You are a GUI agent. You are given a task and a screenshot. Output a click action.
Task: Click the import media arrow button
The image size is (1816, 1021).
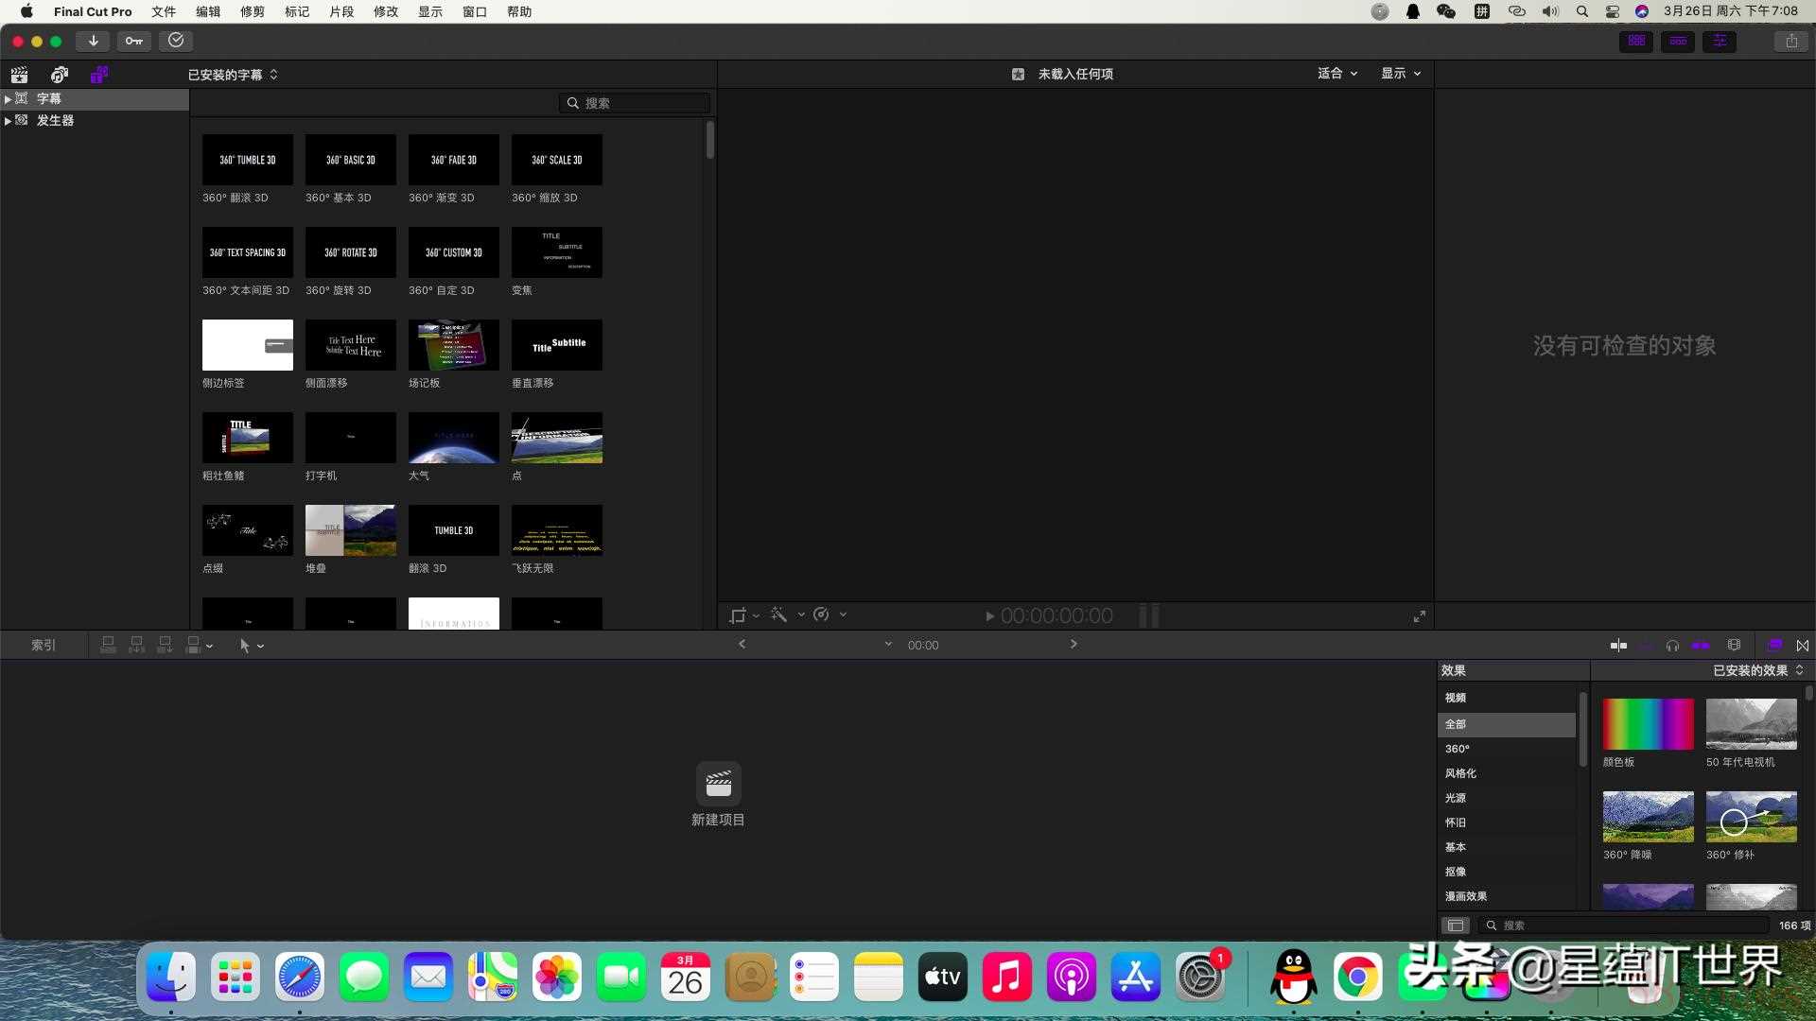click(93, 41)
